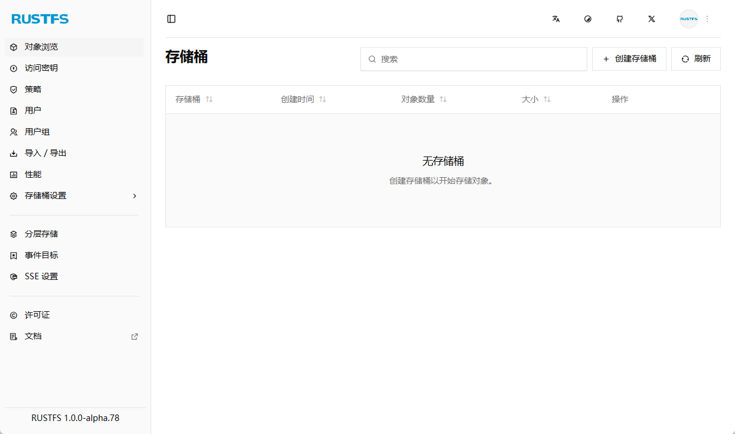Click the magnifier icon in search box
735x434 pixels.
coord(372,59)
